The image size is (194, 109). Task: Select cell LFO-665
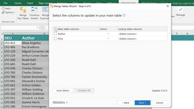pos(13,64)
